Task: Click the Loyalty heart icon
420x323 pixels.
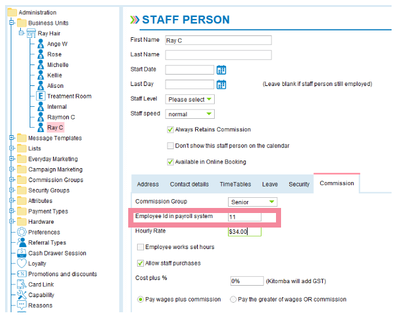Action: 21,263
